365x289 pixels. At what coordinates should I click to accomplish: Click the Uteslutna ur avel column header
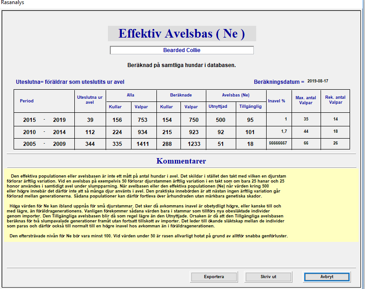pos(90,100)
